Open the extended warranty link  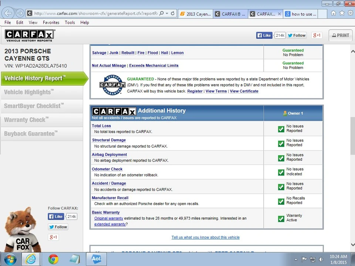click(x=110, y=224)
